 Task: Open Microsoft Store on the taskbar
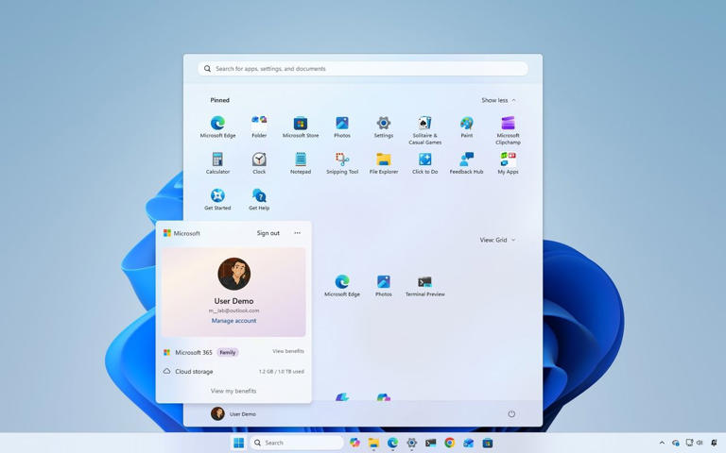coord(487,443)
